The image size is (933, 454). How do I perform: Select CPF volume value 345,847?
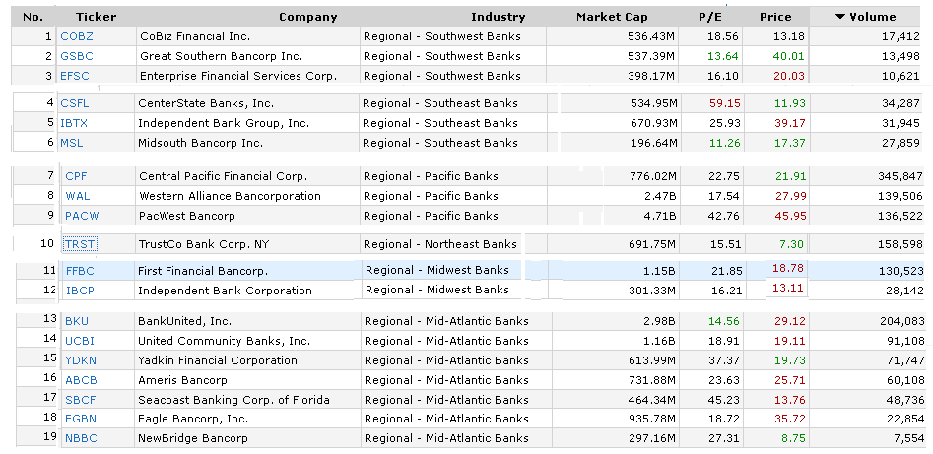pos(900,176)
